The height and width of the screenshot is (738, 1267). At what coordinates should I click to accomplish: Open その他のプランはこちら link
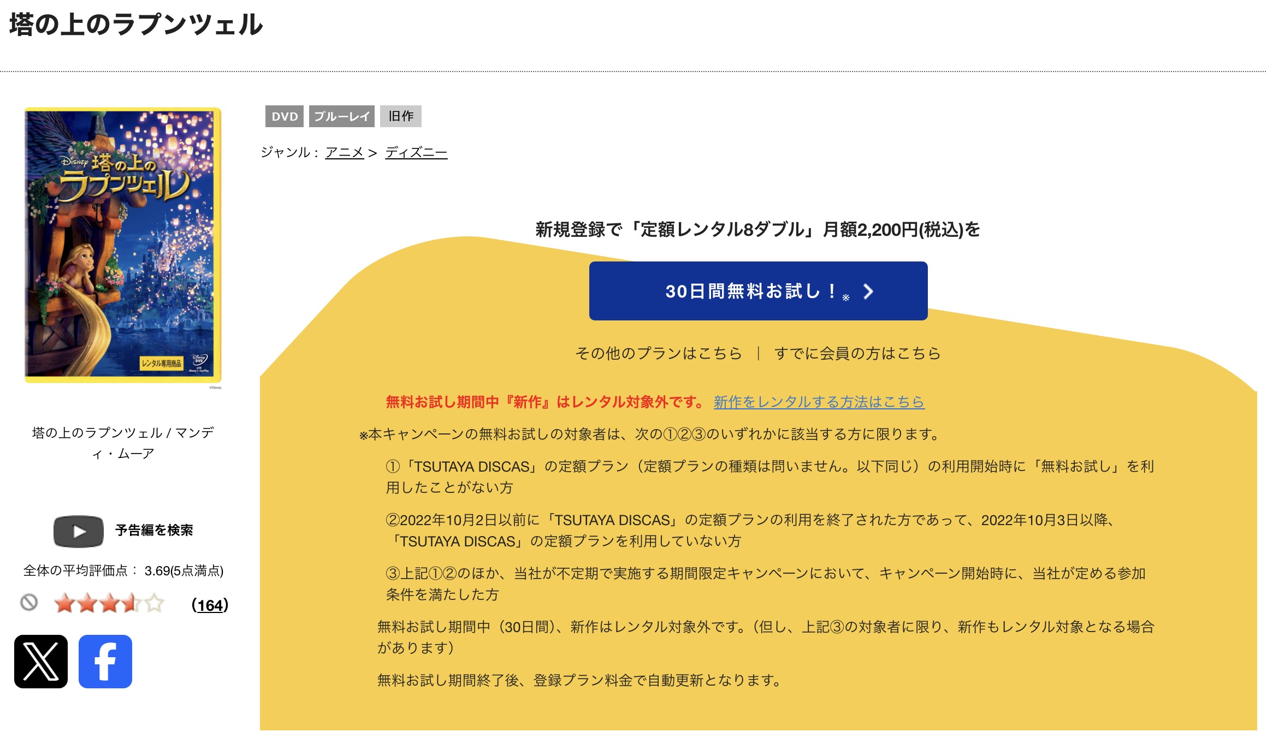(x=659, y=353)
